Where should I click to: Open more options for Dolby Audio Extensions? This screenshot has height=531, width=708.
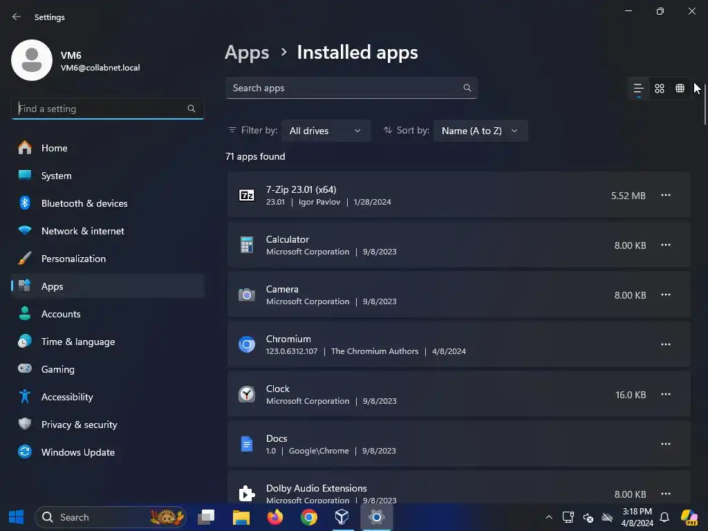click(x=666, y=494)
